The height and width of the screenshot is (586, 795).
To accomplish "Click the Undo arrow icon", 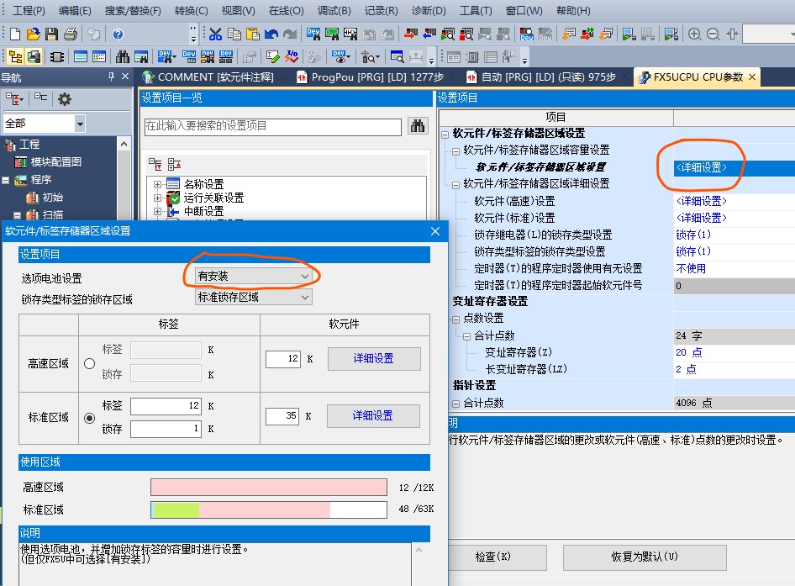I will tap(271, 34).
